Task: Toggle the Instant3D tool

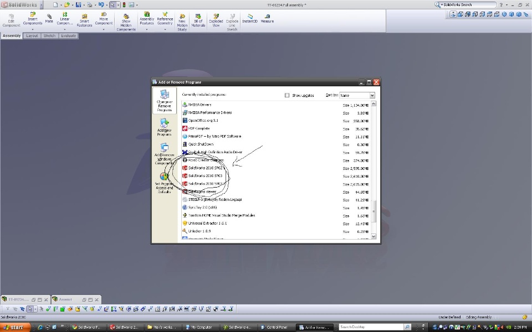Action: pos(250,19)
